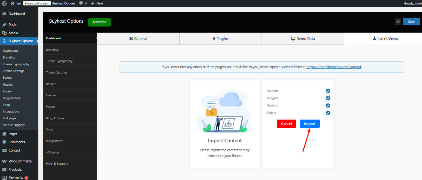The height and width of the screenshot is (180, 422).
Task: Click the plus New icon in admin bar
Action: 93,3
